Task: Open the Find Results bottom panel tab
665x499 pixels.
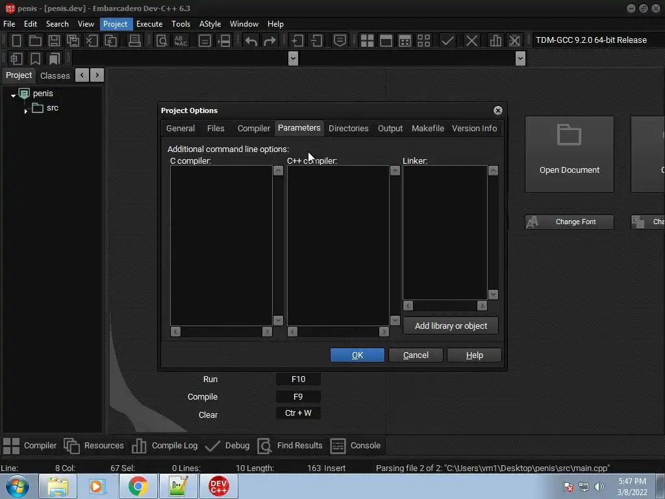Action: tap(290, 446)
